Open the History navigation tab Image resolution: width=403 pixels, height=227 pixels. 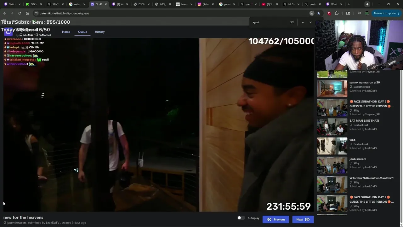(99, 32)
